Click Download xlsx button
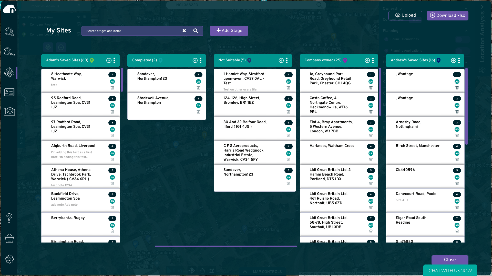Viewport: 492px width, 276px height. point(447,16)
